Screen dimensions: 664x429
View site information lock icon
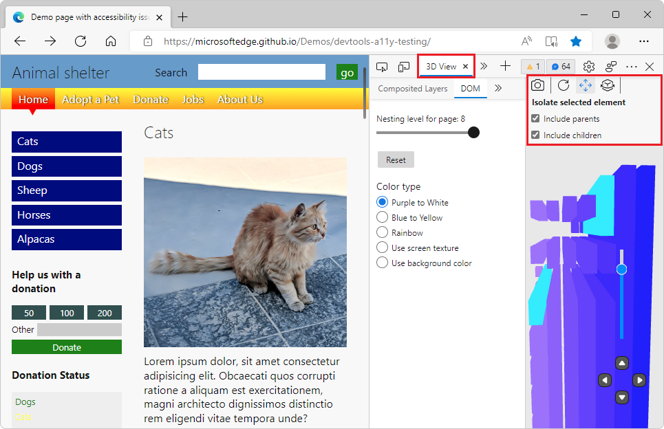148,41
